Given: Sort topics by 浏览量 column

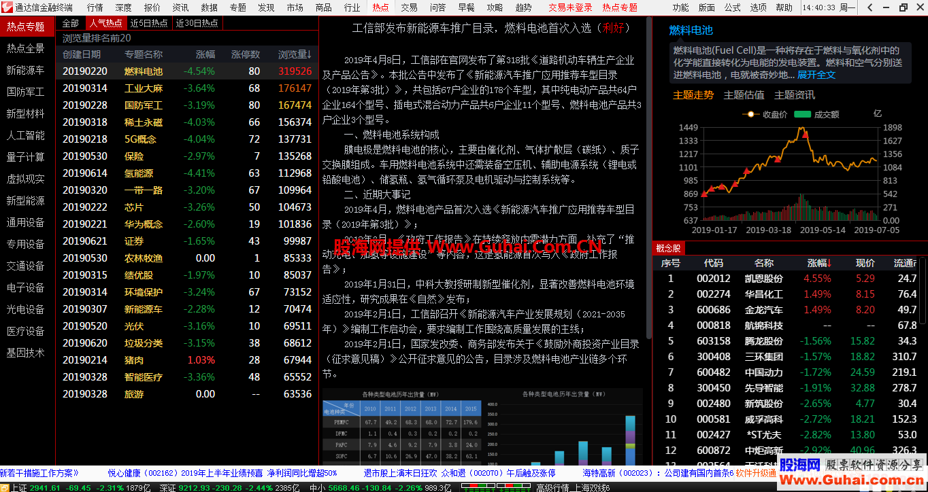Looking at the screenshot, I should tap(295, 54).
